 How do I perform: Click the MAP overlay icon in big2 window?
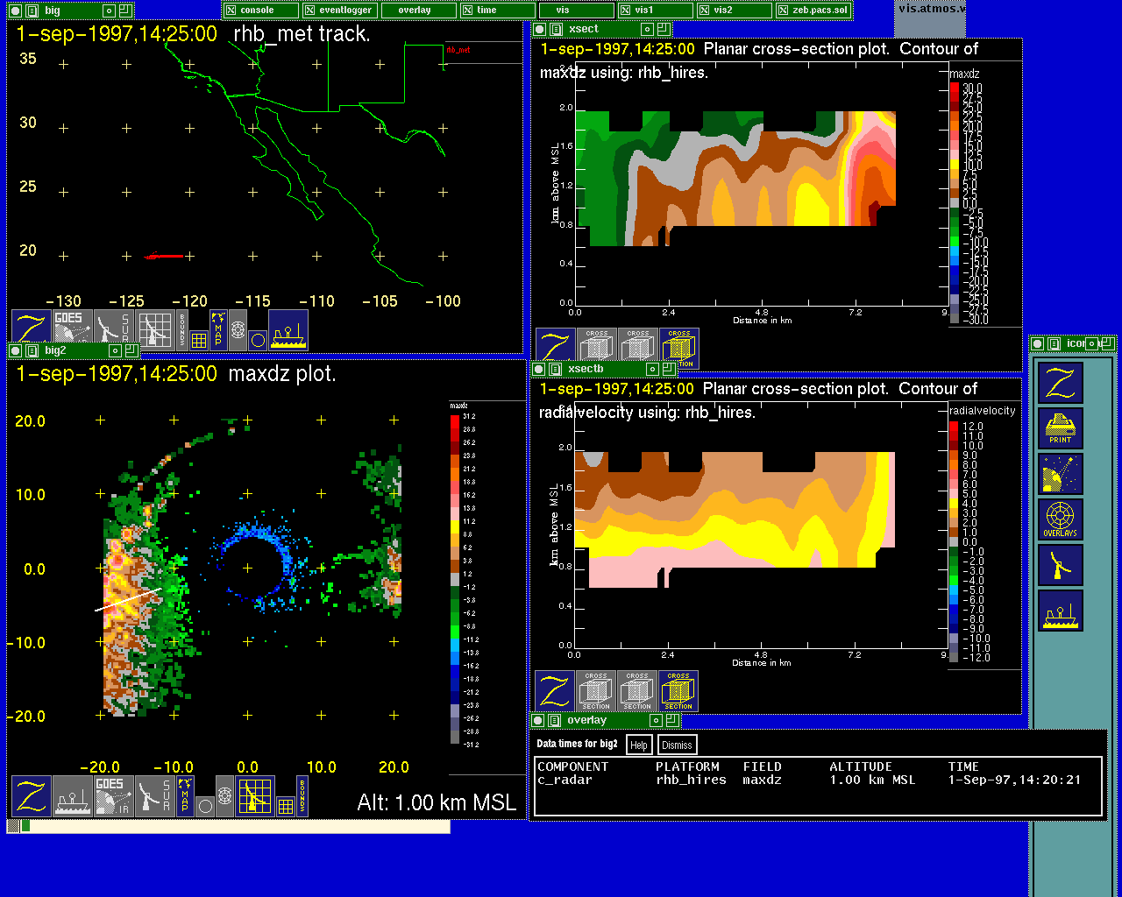(x=185, y=795)
